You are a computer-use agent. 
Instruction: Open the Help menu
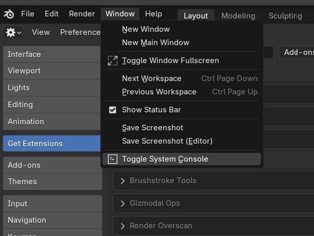(x=153, y=14)
